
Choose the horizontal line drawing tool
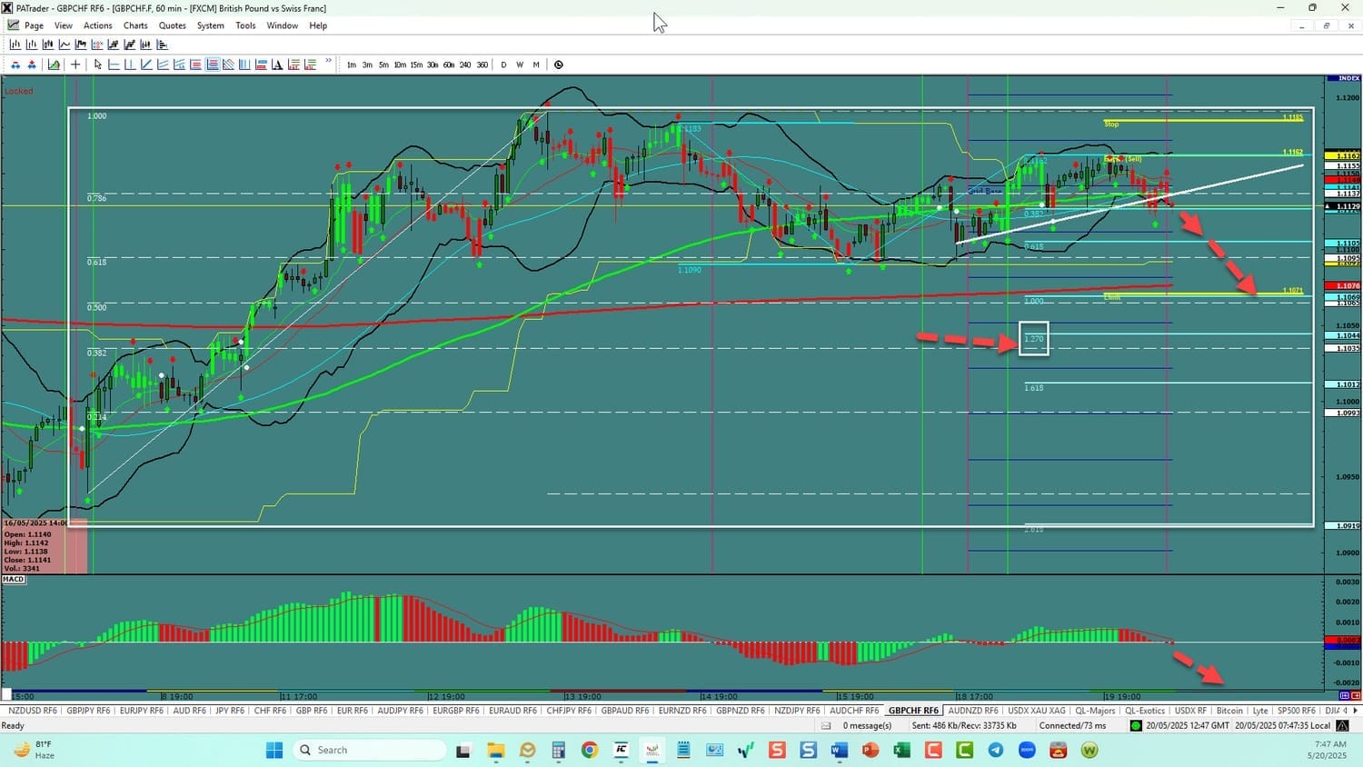coord(114,65)
